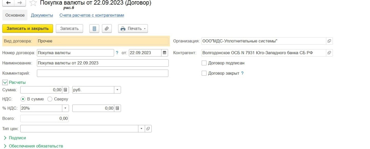Click the forward navigation arrow
The height and width of the screenshot is (149, 370).
tap(20, 3)
